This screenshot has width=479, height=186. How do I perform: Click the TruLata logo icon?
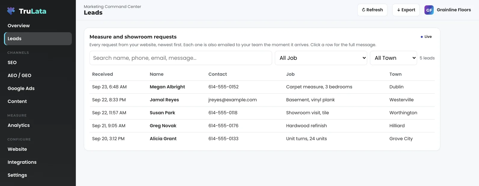11,11
